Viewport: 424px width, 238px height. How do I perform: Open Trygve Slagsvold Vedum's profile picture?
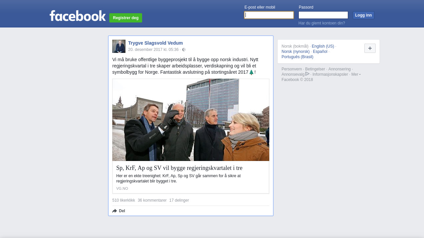(x=119, y=46)
